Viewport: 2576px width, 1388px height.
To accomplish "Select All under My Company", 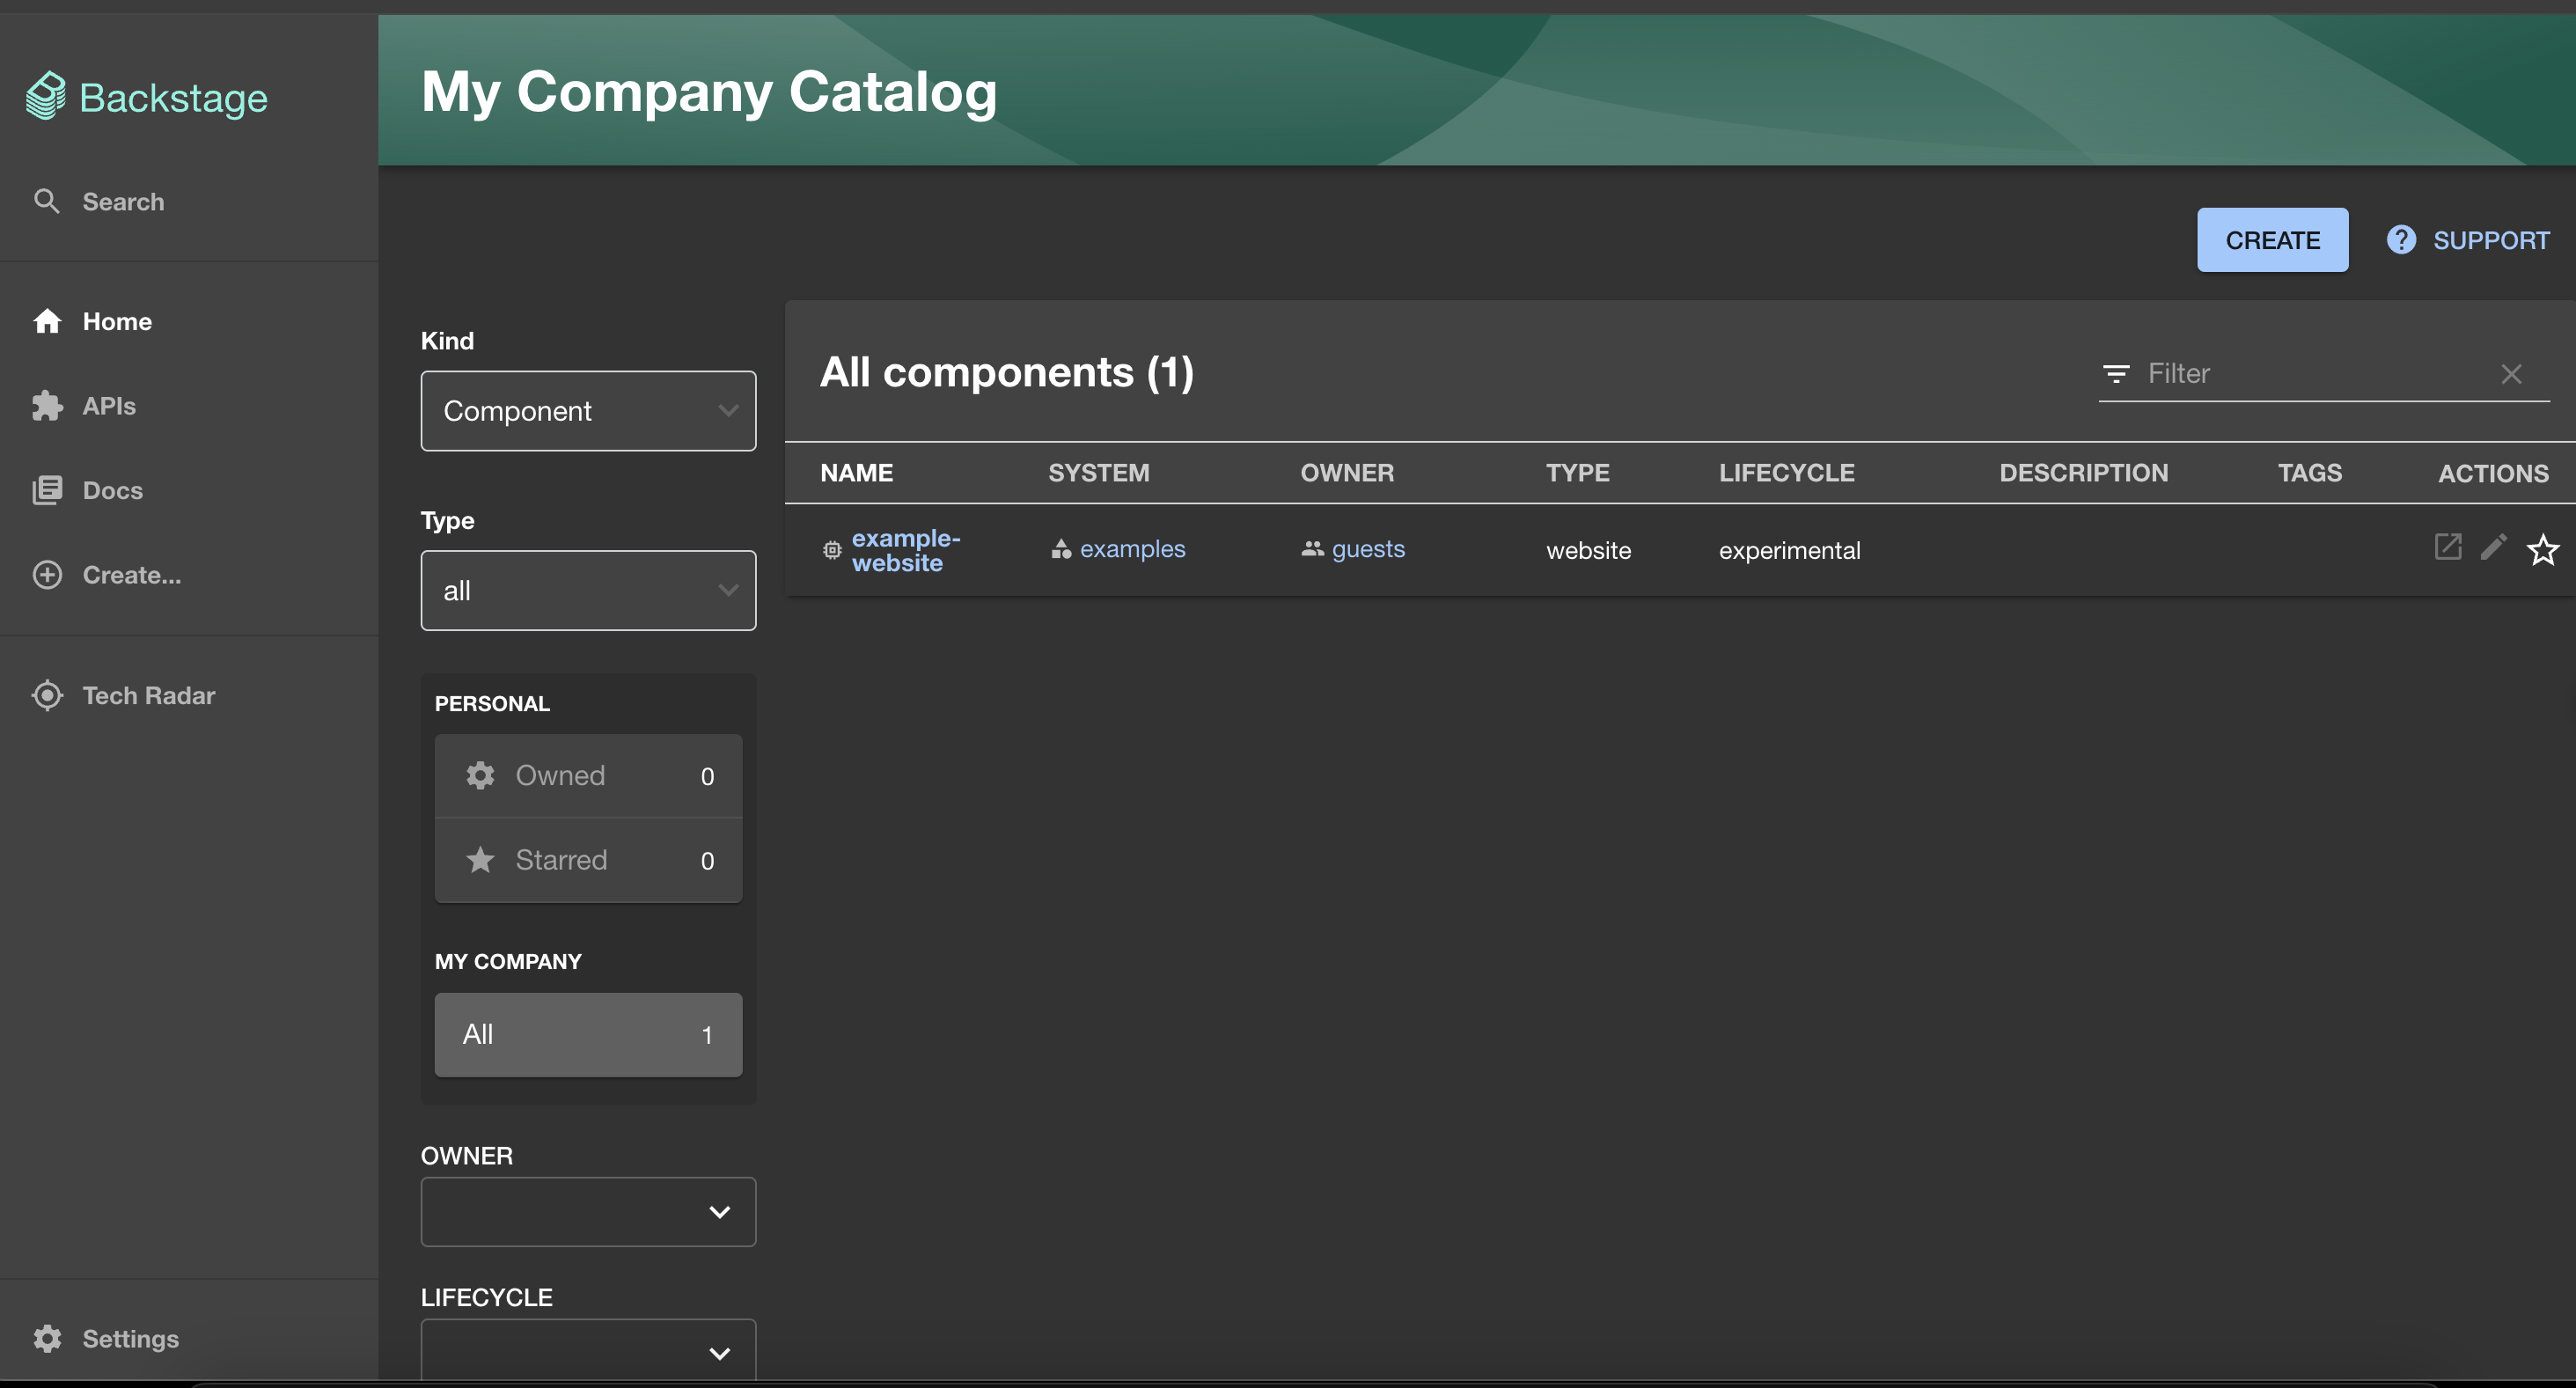I will point(588,1034).
